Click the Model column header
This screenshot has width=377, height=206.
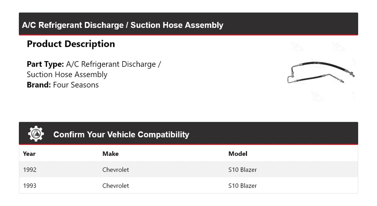click(x=238, y=154)
